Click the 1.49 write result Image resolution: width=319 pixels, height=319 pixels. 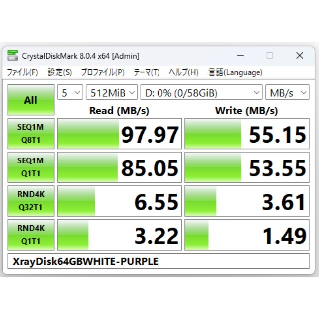tap(247, 235)
